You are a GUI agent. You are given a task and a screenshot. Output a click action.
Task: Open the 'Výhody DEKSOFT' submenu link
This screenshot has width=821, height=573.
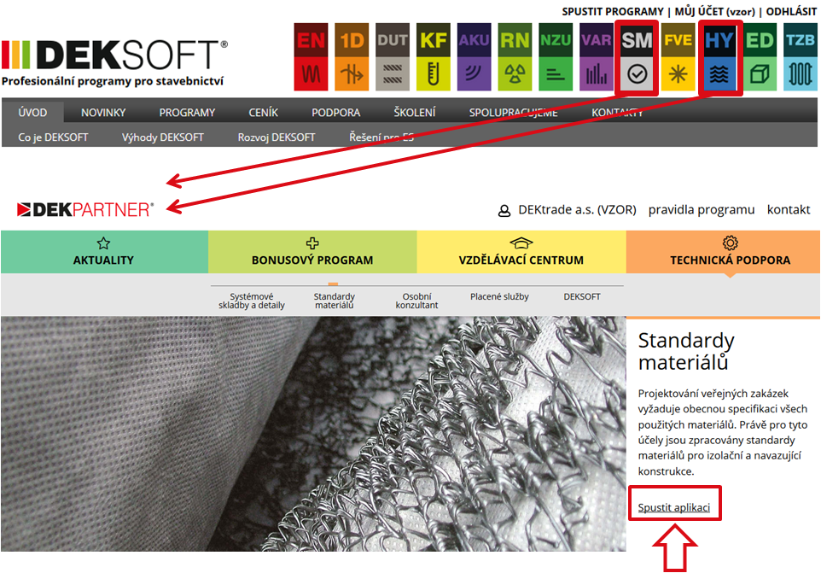[x=163, y=137]
